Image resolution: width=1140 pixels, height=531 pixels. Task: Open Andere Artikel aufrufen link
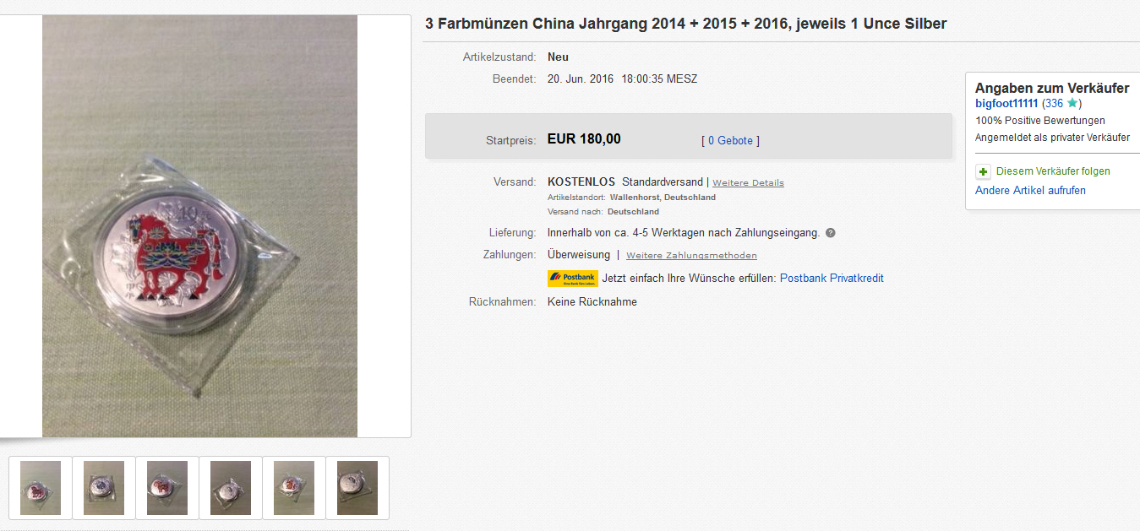click(x=1030, y=191)
